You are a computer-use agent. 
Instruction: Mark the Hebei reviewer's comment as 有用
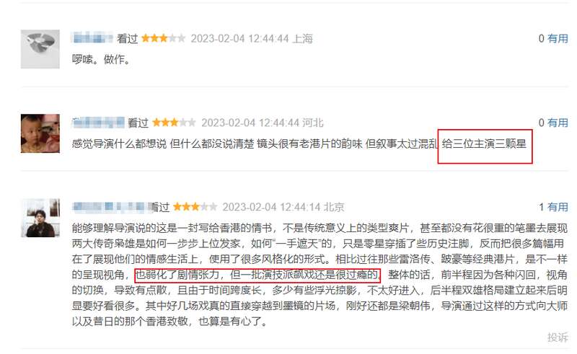pos(557,123)
